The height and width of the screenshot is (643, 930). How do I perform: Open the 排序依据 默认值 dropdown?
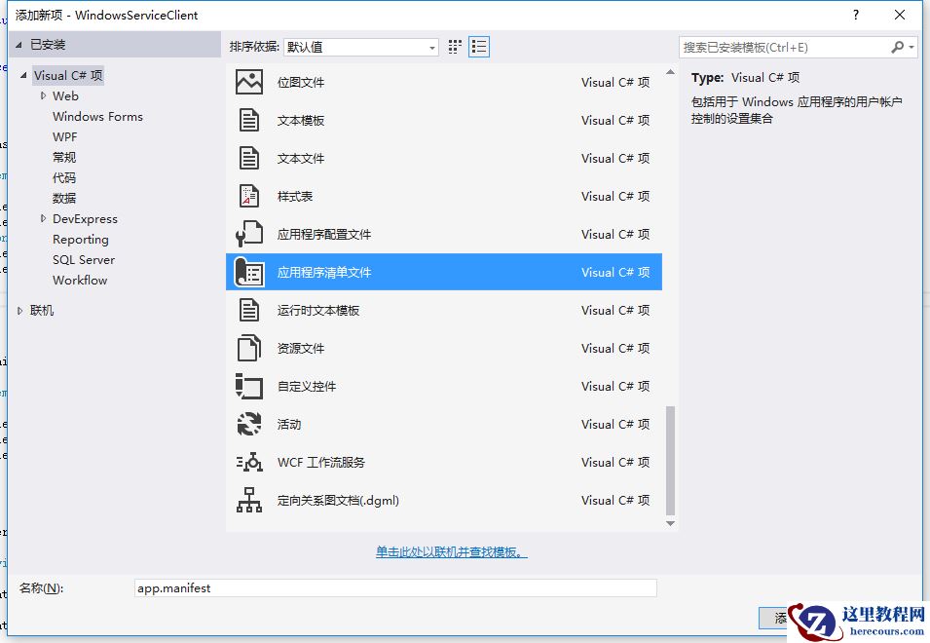click(360, 48)
